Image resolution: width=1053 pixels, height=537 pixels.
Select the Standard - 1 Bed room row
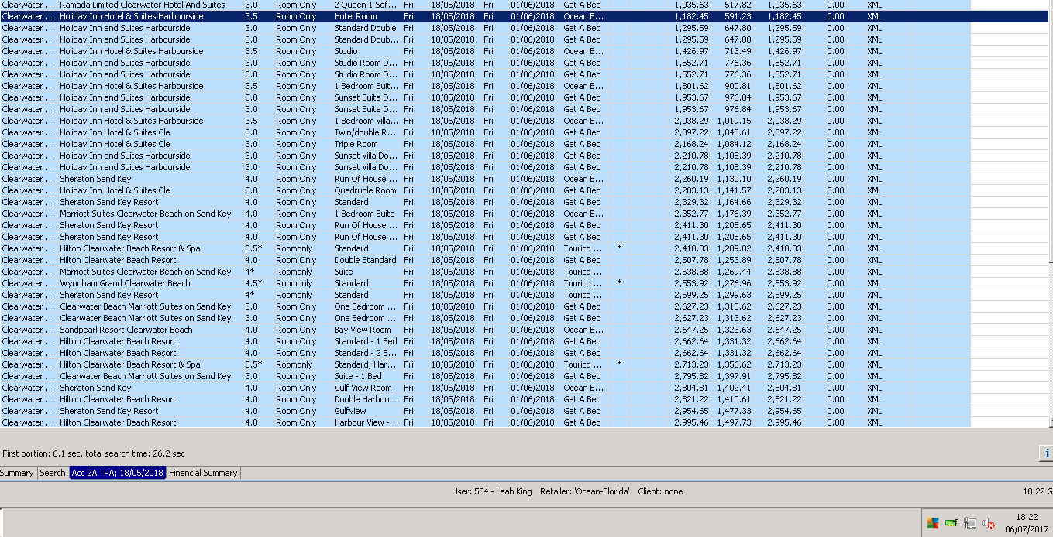[485, 341]
